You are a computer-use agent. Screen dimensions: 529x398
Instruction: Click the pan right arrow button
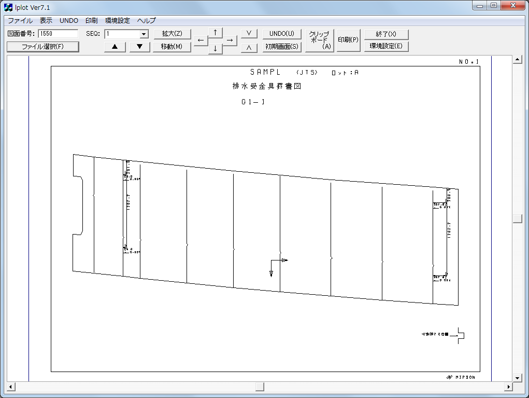230,40
